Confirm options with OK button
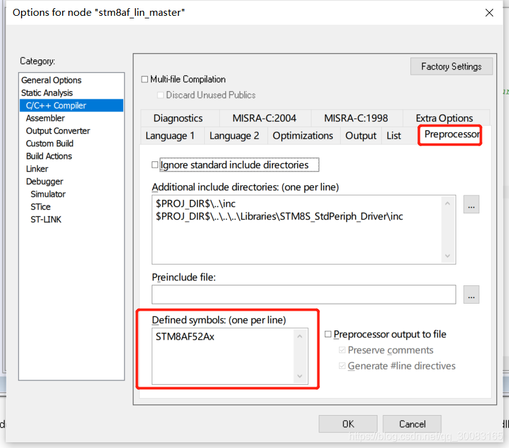The height and width of the screenshot is (448, 509). coord(348,424)
